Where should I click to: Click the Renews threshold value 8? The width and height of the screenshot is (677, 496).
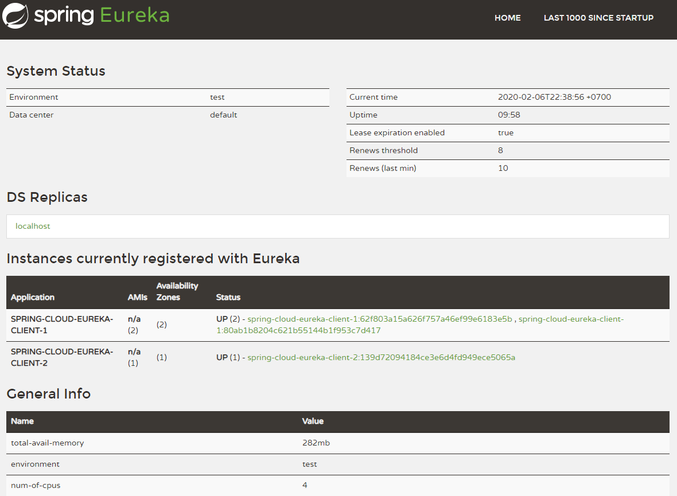tap(500, 150)
